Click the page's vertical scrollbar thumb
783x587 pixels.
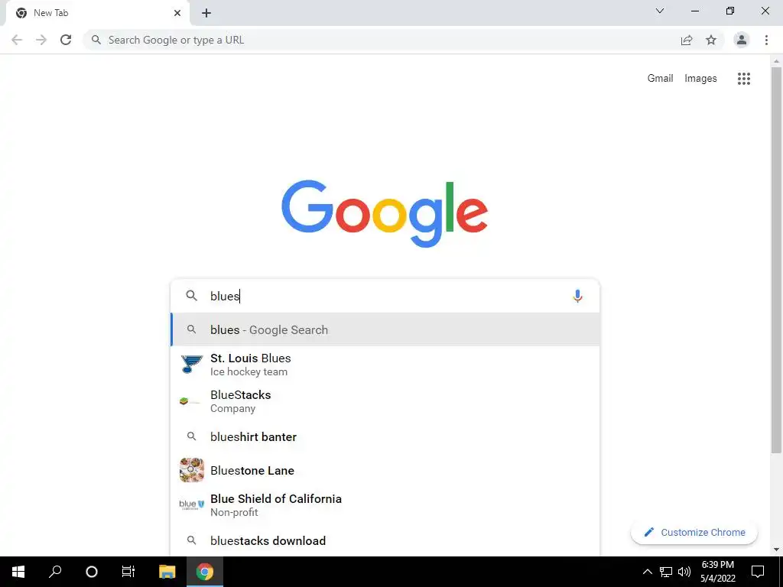tap(776, 260)
